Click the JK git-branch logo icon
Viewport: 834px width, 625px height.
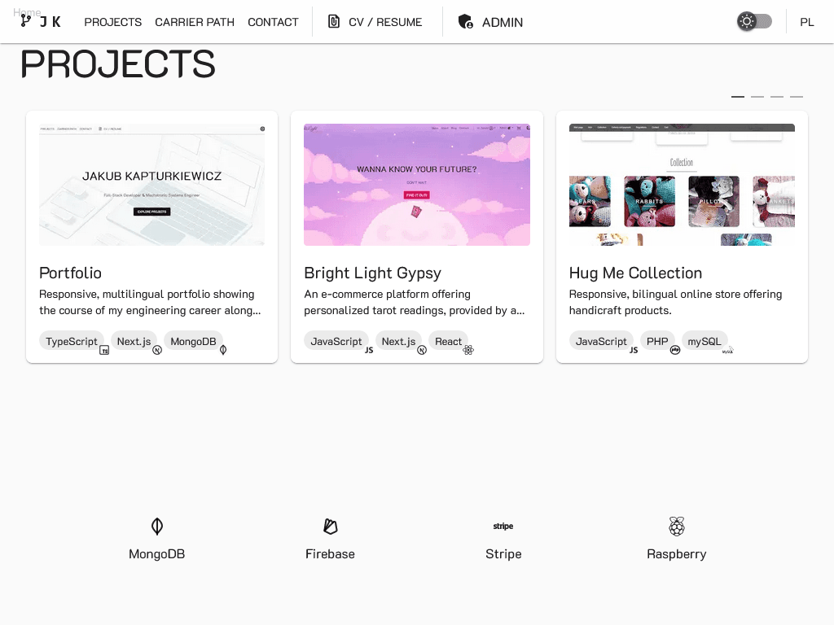pyautogui.click(x=25, y=21)
